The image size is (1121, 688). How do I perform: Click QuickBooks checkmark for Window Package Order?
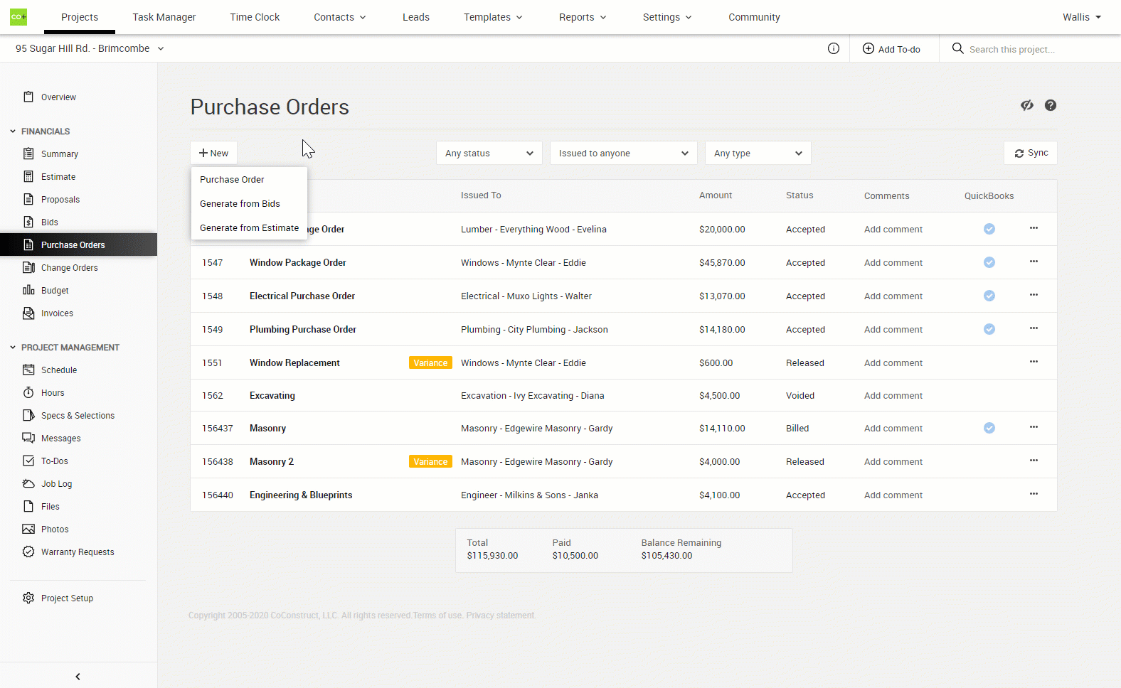click(989, 262)
